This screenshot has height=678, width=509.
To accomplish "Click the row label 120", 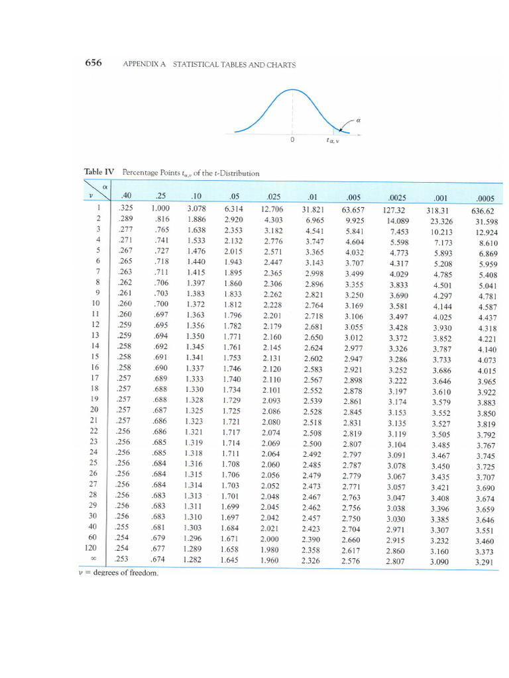I will [x=90, y=548].
